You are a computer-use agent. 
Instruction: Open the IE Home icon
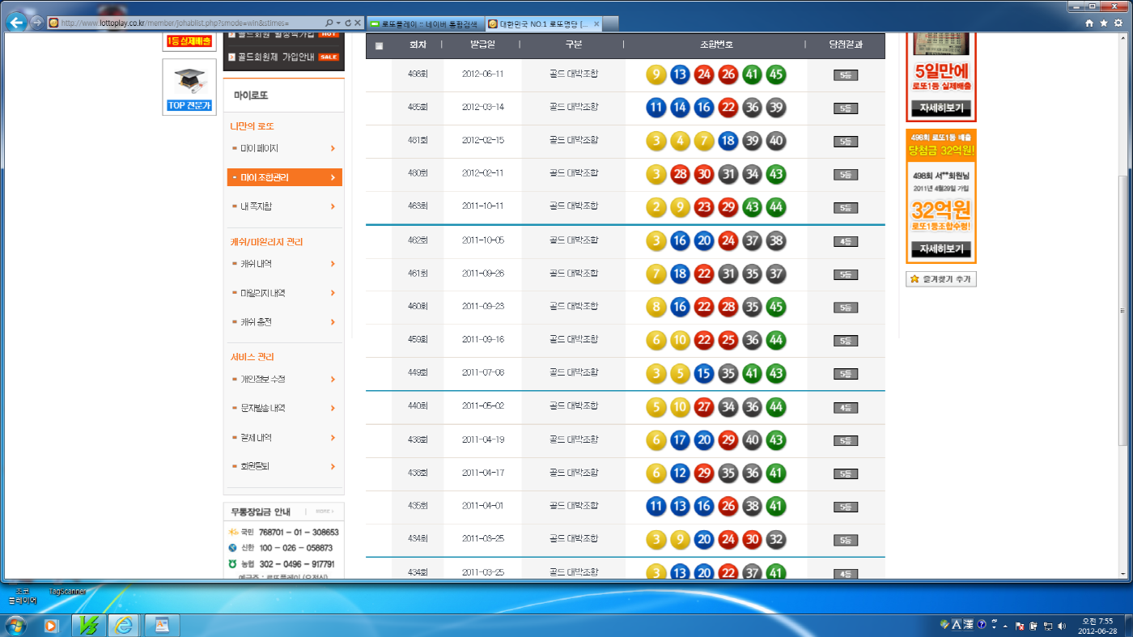pyautogui.click(x=1089, y=23)
